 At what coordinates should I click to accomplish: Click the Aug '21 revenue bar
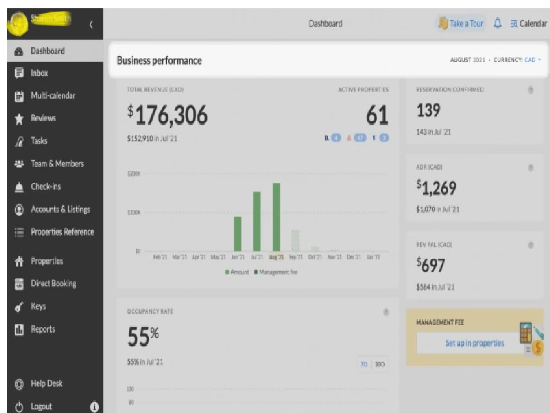[277, 217]
